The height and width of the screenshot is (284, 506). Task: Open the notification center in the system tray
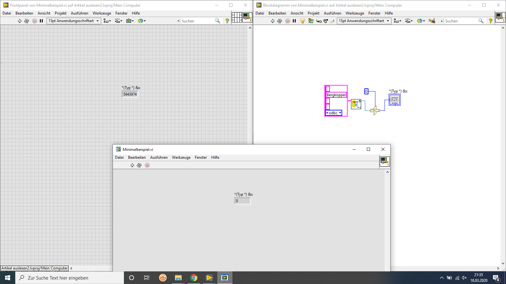click(x=497, y=278)
